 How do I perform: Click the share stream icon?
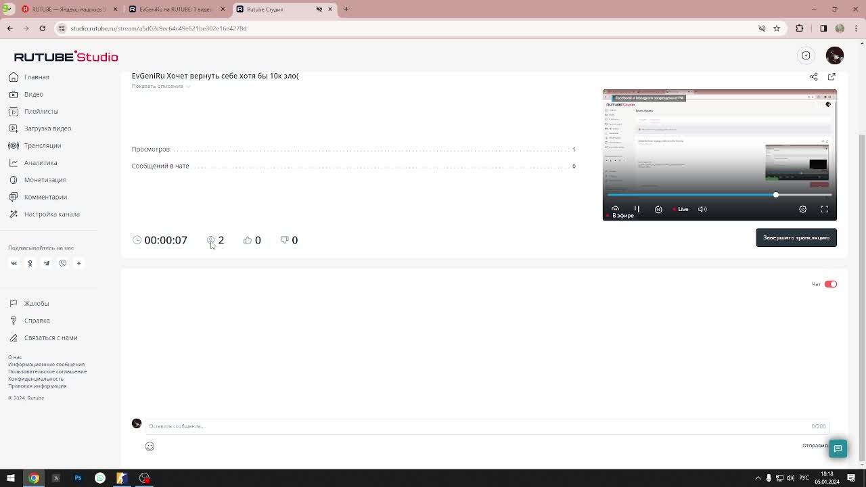pos(814,76)
